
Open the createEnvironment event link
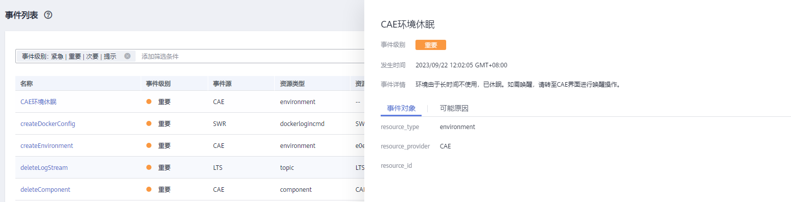[47, 145]
